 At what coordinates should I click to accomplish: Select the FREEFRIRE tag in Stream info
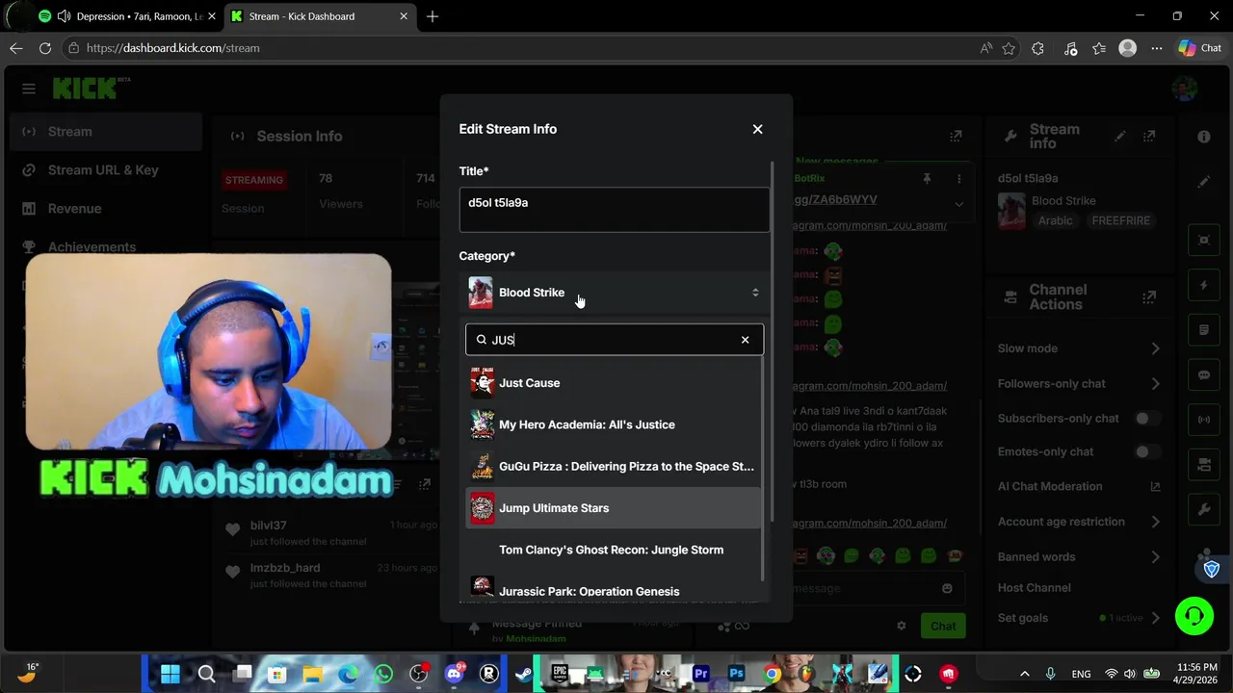click(1120, 220)
